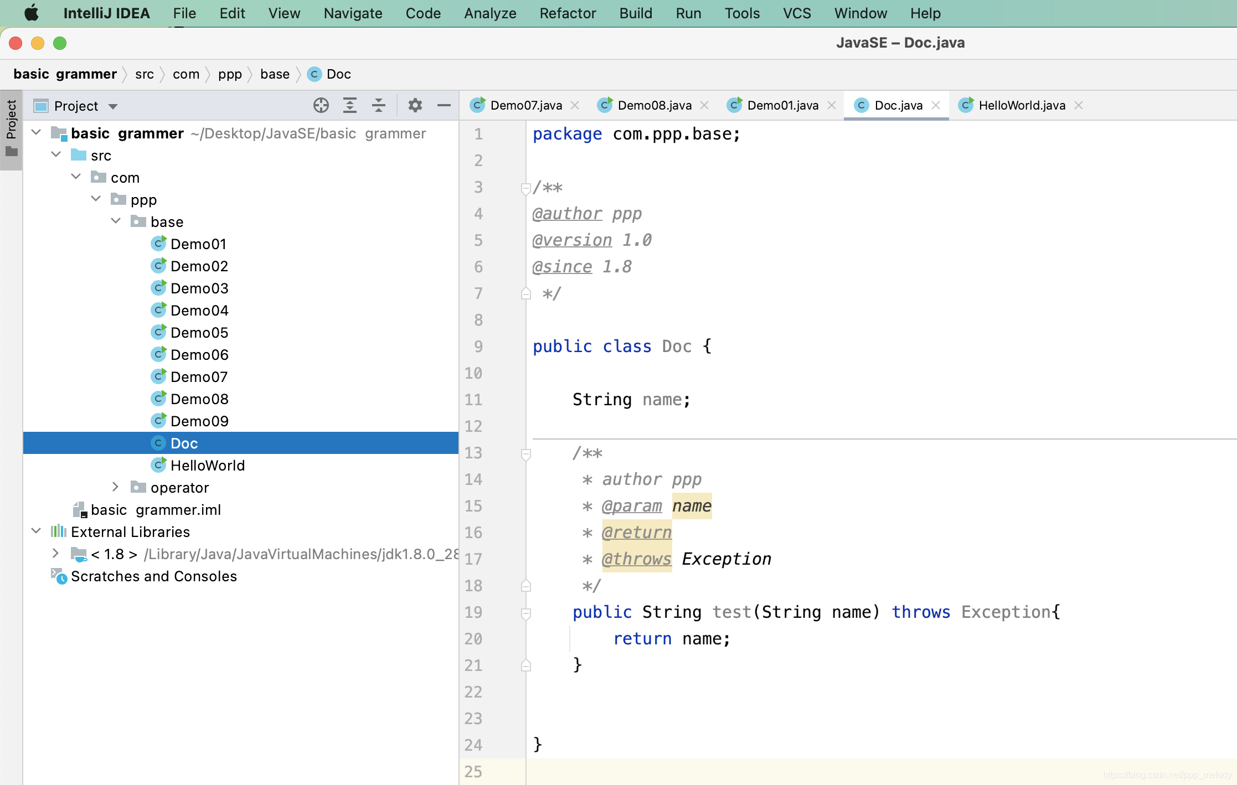Hide the Project tool window with minus icon

444,105
